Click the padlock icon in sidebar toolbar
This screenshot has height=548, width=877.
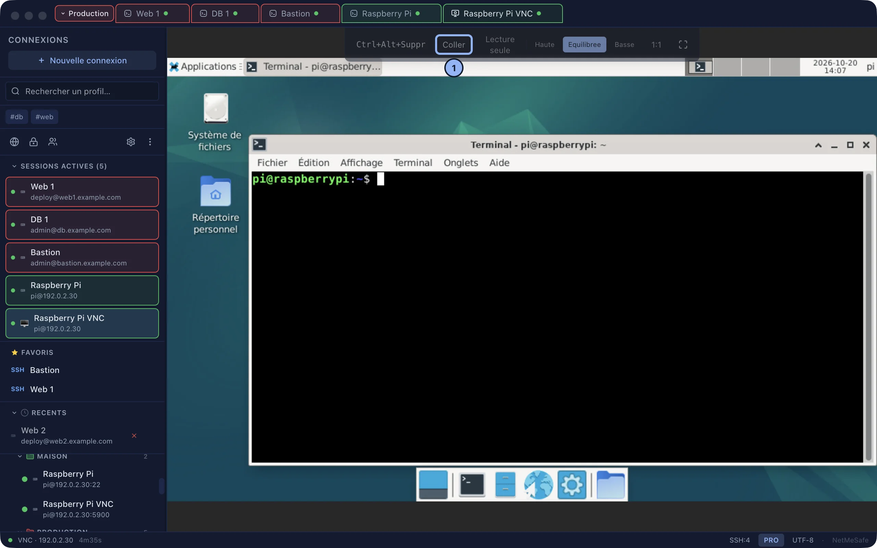point(33,142)
